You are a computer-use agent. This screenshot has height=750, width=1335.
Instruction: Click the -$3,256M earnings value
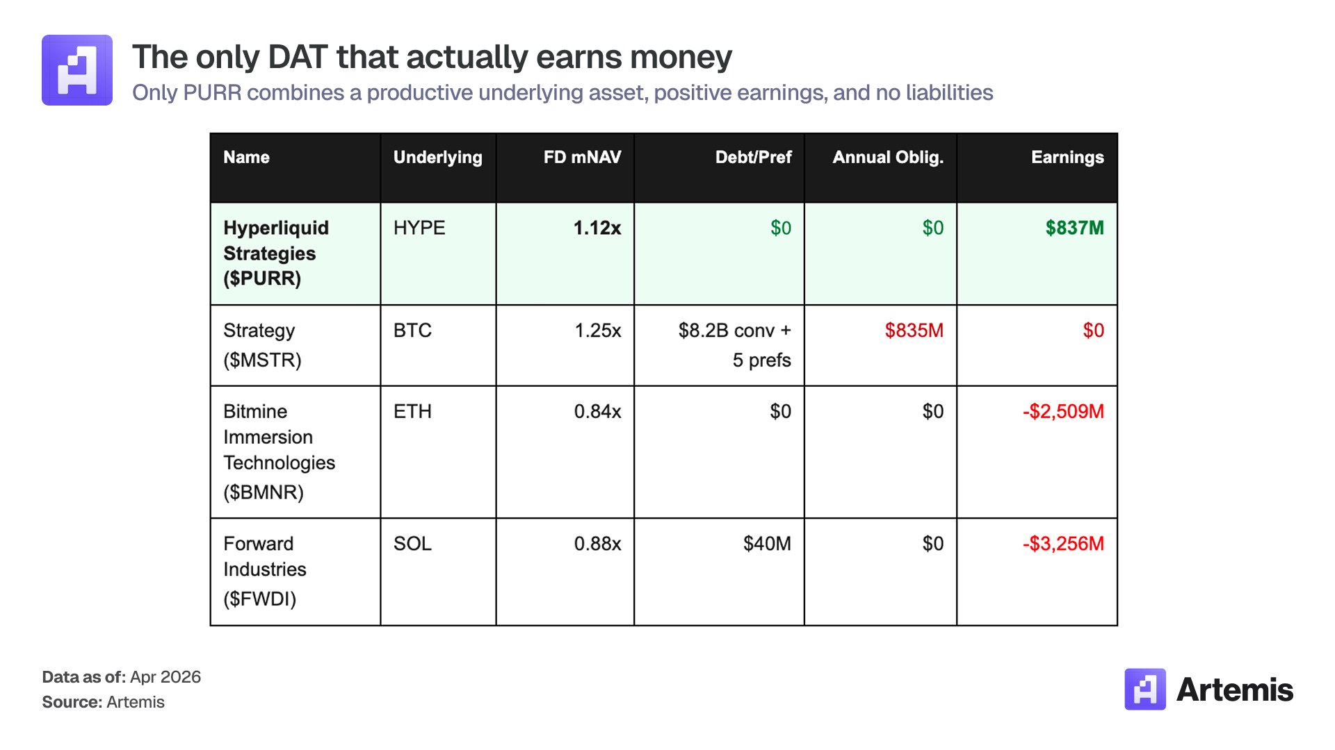pyautogui.click(x=1062, y=544)
